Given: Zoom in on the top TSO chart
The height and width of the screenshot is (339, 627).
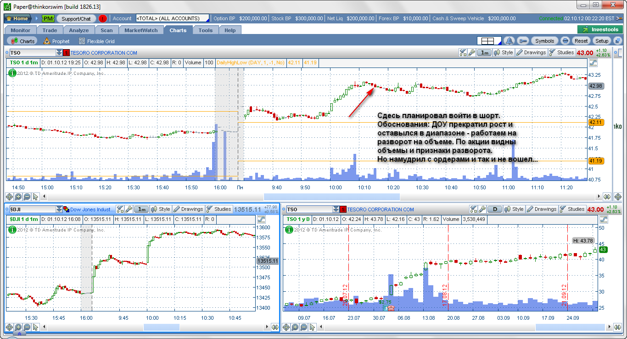Looking at the screenshot, I should [18, 197].
